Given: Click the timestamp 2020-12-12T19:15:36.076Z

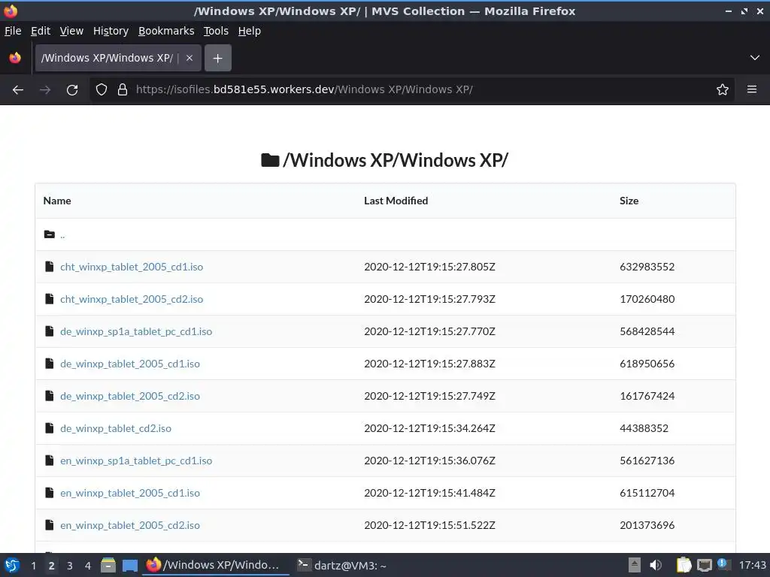Looking at the screenshot, I should [x=429, y=461].
